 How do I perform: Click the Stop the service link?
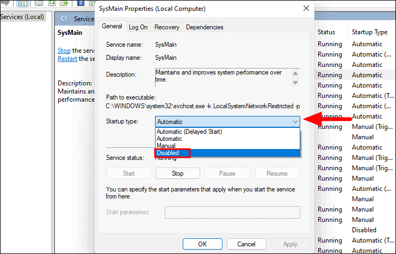pyautogui.click(x=64, y=51)
